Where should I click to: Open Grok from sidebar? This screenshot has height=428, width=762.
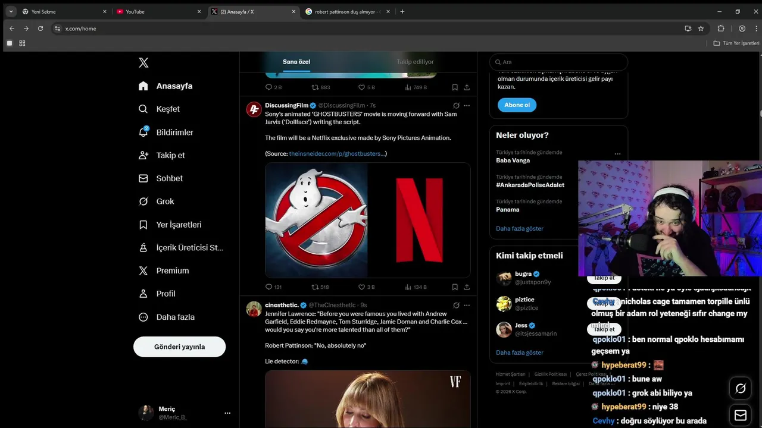tap(157, 202)
